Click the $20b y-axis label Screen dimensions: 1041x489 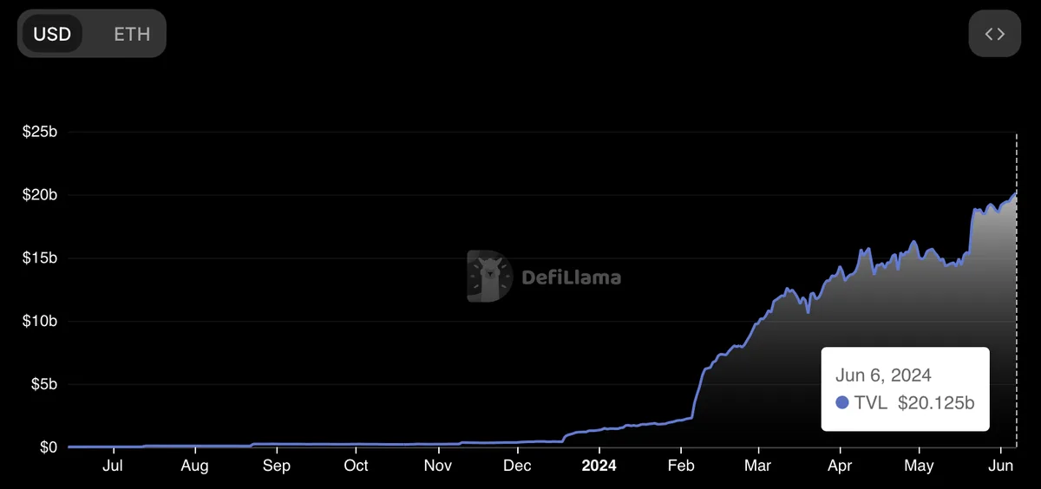(x=40, y=195)
